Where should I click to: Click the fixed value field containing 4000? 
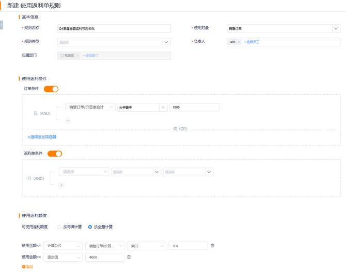104,257
